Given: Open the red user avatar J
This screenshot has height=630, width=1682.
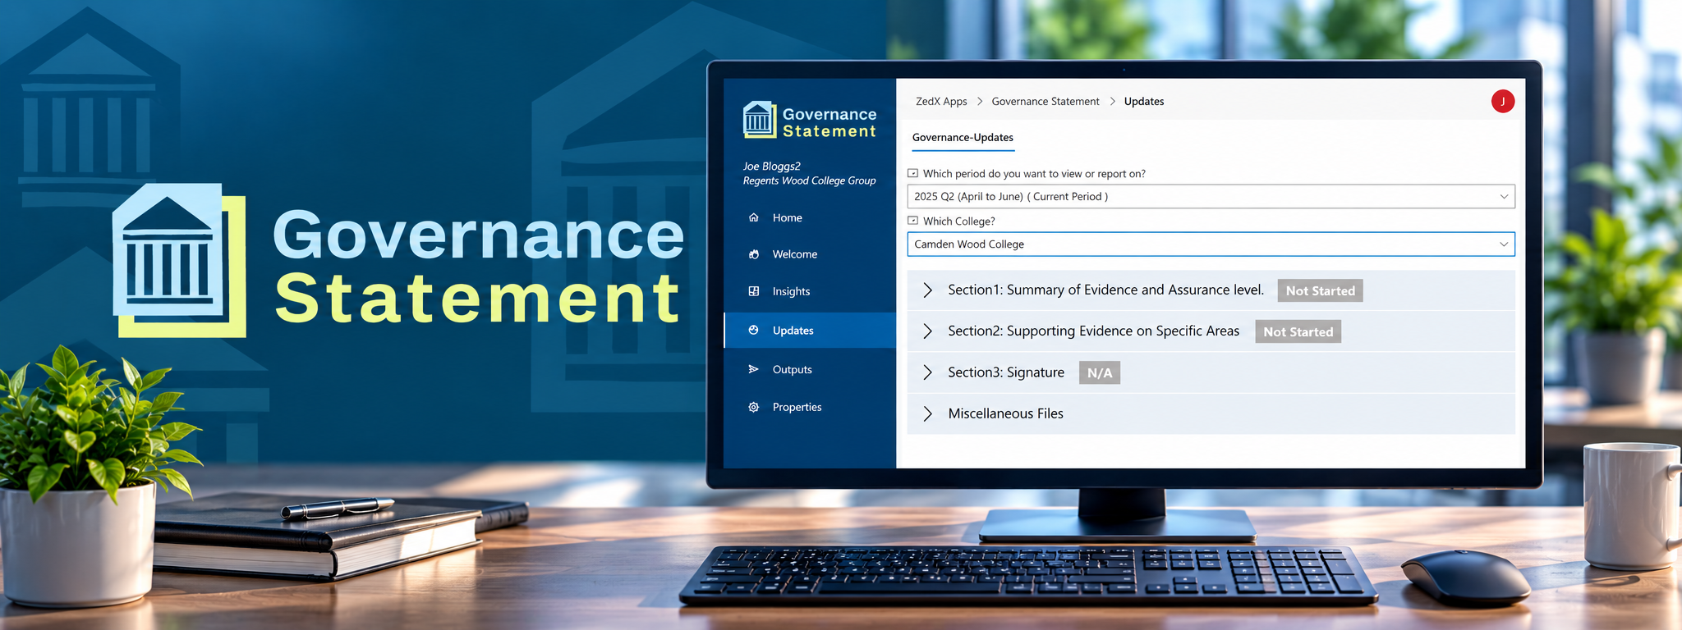Looking at the screenshot, I should click(x=1502, y=101).
